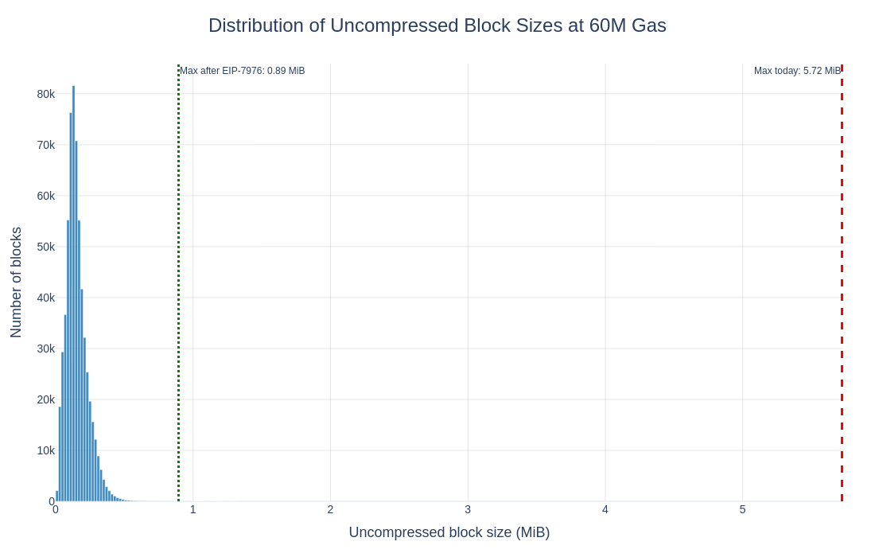The height and width of the screenshot is (557, 875).
Task: Select the 80k y-axis tick label
Action: (45, 94)
